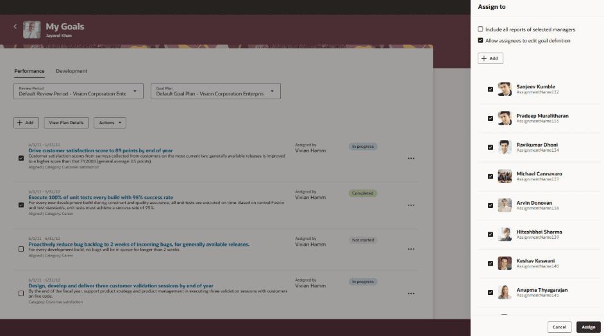Image resolution: width=604 pixels, height=336 pixels.
Task: Click Keshav Keswani's avatar photo
Action: click(505, 263)
